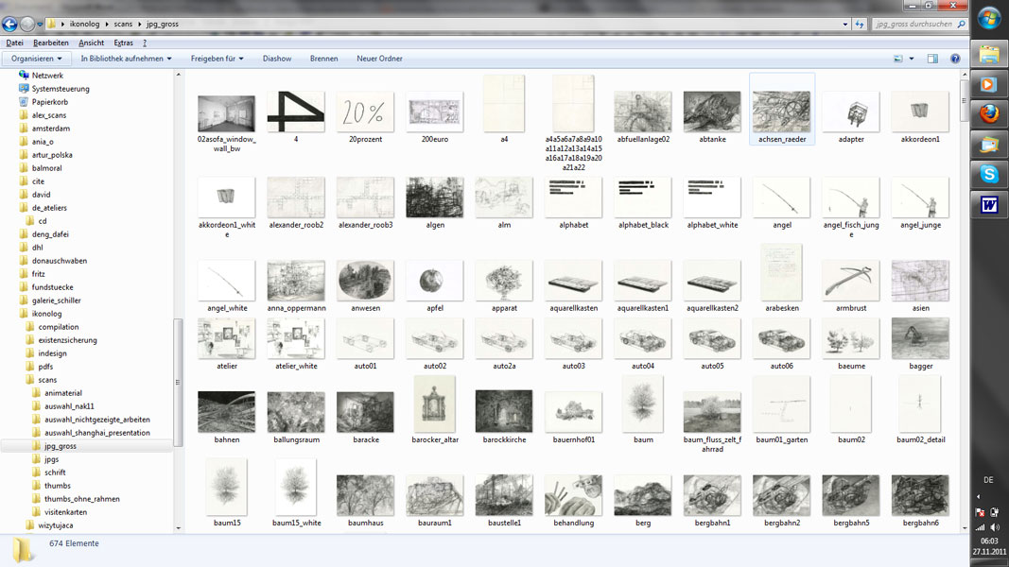Open the Help question mark icon

click(x=955, y=59)
